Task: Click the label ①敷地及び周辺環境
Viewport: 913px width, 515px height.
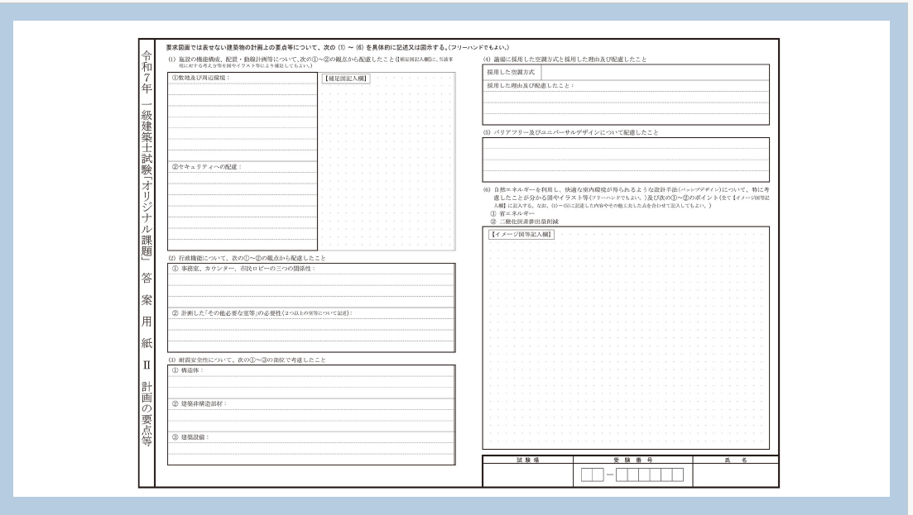Action: [200, 78]
